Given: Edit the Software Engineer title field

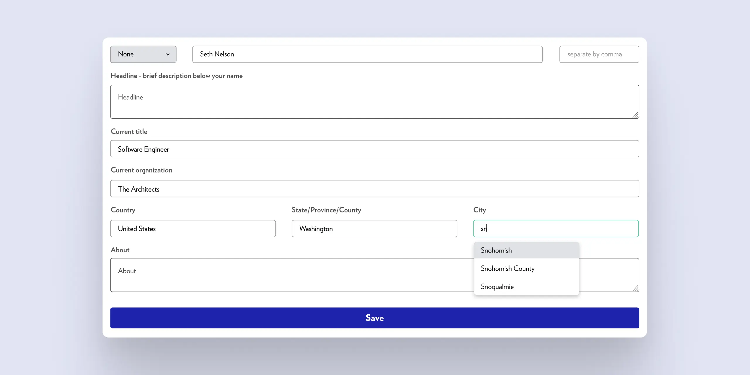Looking at the screenshot, I should (x=374, y=149).
